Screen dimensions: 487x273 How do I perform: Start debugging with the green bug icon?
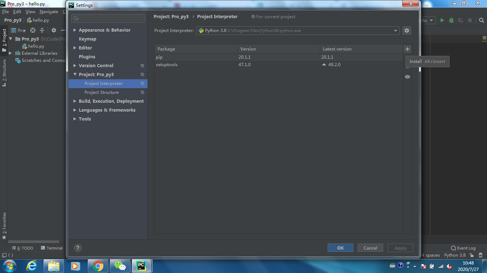tap(451, 20)
